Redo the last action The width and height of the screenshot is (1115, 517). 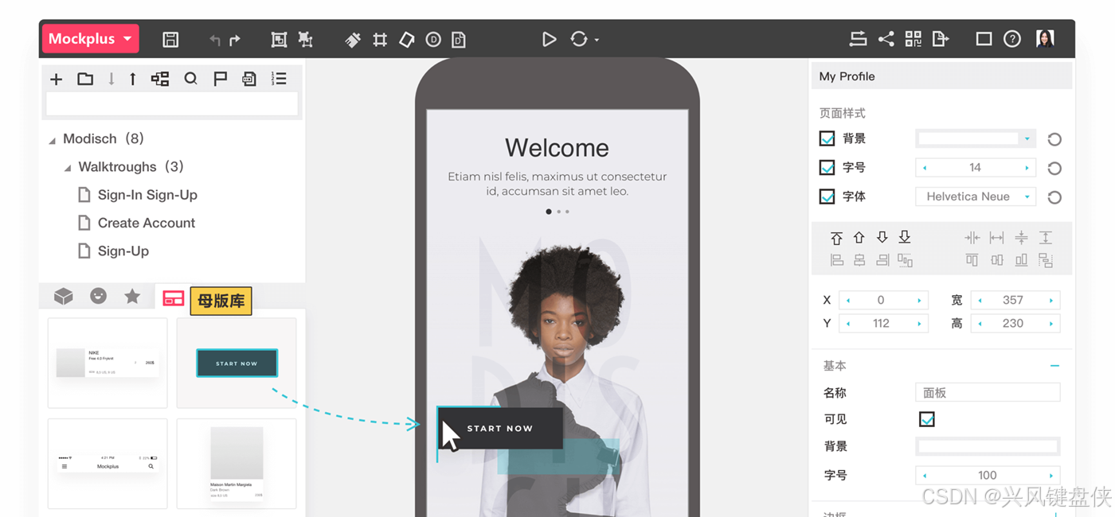tap(235, 40)
